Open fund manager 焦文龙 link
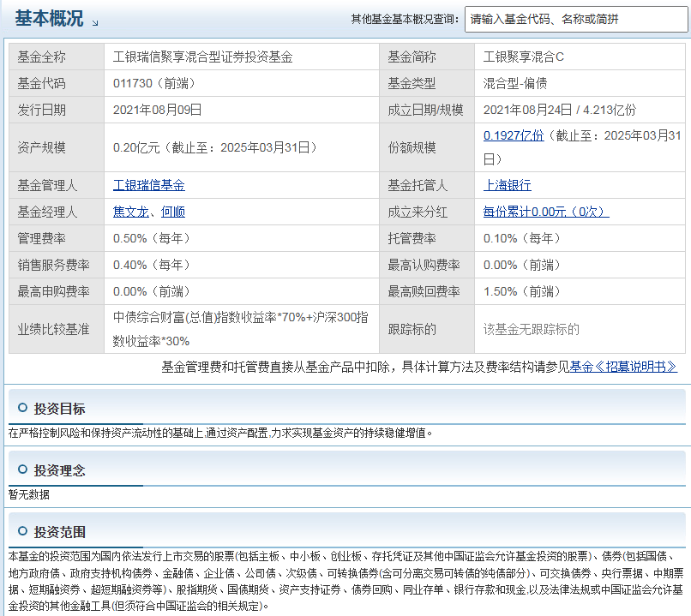This screenshot has width=691, height=616. click(x=131, y=212)
